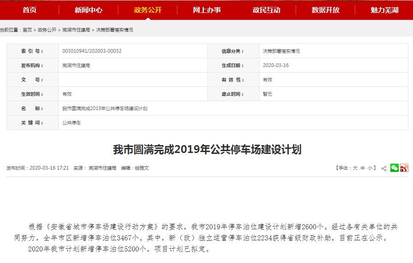
Task: Open the 政民互动 navigation tab
Action: point(266,10)
